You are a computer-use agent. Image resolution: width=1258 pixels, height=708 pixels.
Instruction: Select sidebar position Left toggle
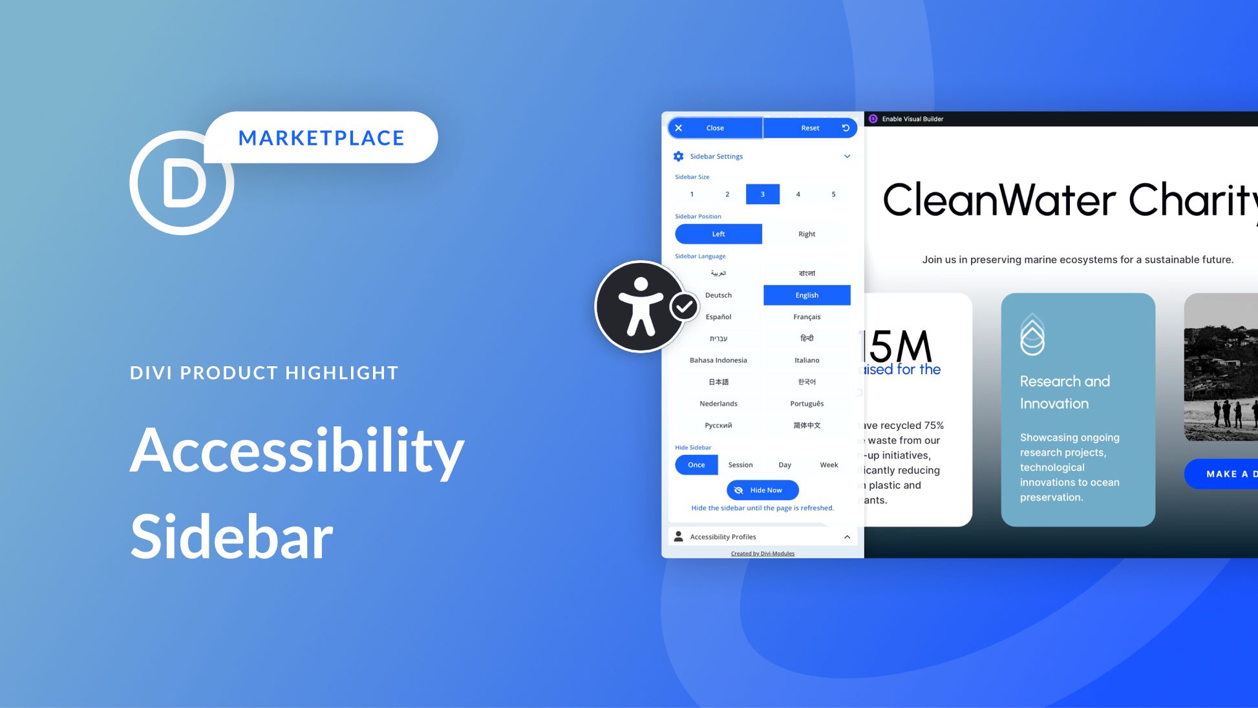point(719,234)
